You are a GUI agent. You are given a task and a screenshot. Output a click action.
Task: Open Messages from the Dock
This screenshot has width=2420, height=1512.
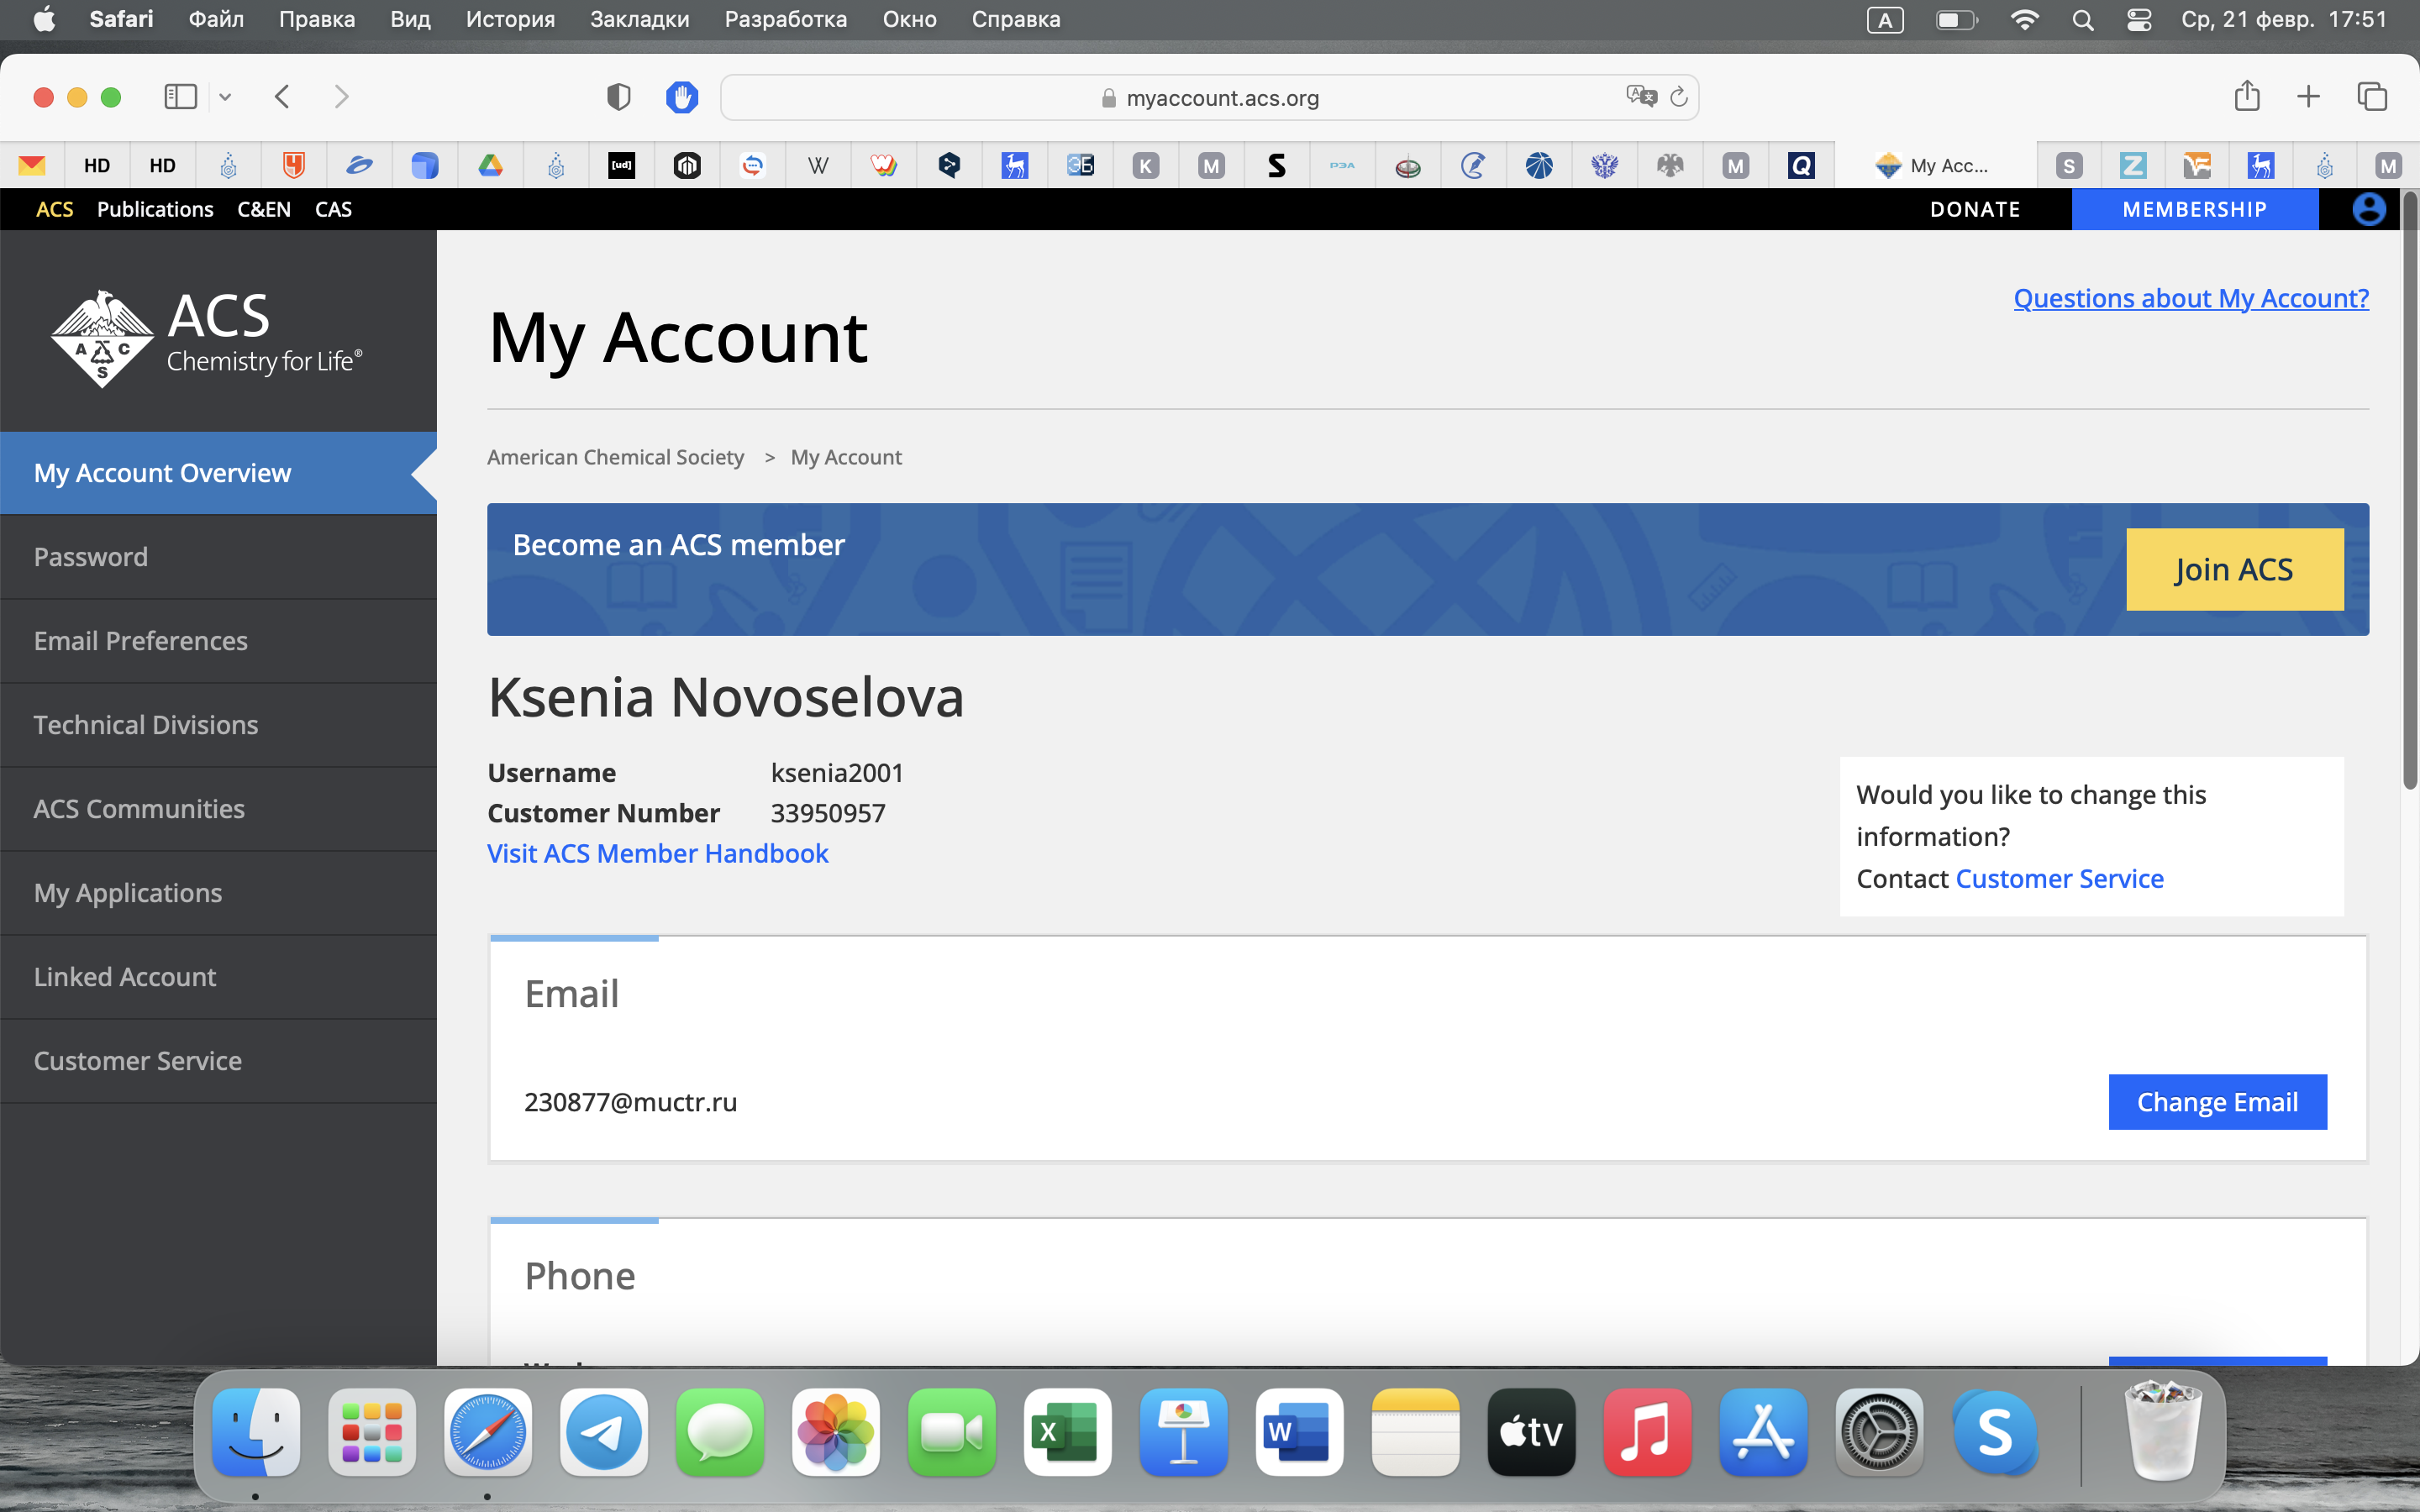720,1432
